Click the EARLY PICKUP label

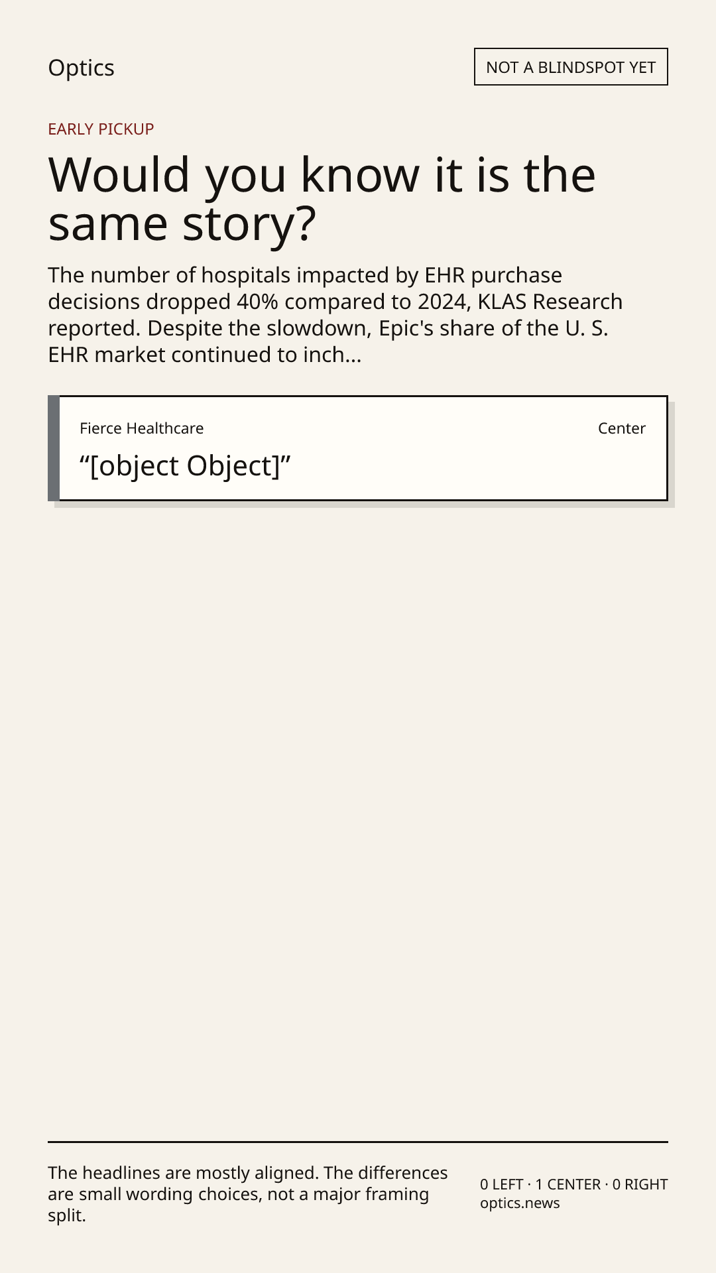coord(101,129)
